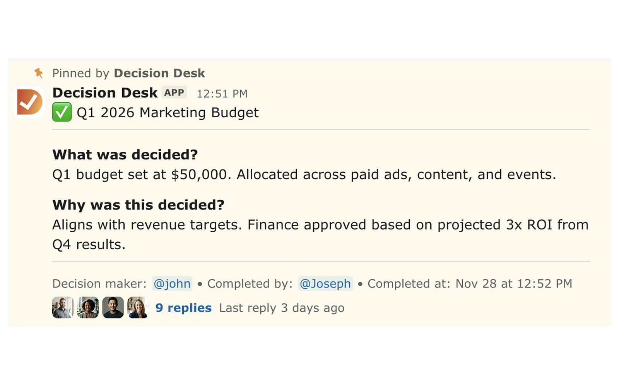Click the green checkmark emoji
Image resolution: width=619 pixels, height=387 pixels.
(x=62, y=112)
